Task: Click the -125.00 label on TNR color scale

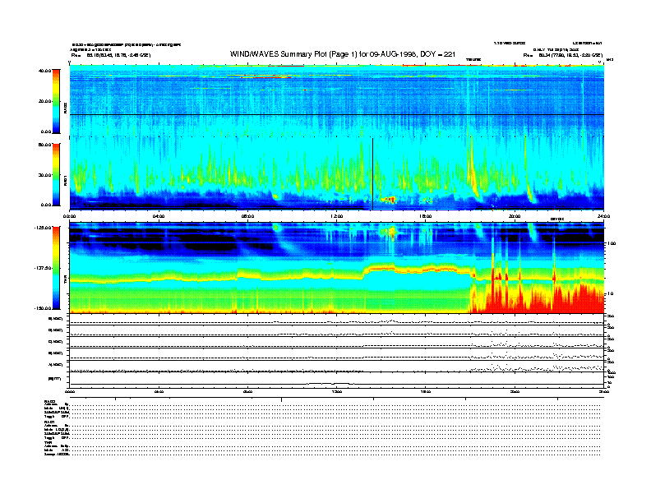Action: click(43, 228)
